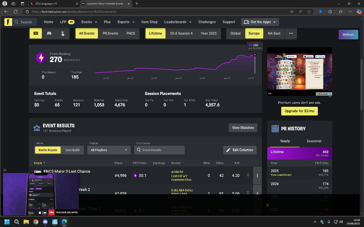Switch region to NA East
The width and height of the screenshot is (364, 227).
tap(274, 33)
